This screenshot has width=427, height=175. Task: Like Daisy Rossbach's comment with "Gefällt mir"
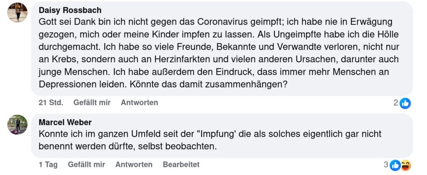coord(92,102)
